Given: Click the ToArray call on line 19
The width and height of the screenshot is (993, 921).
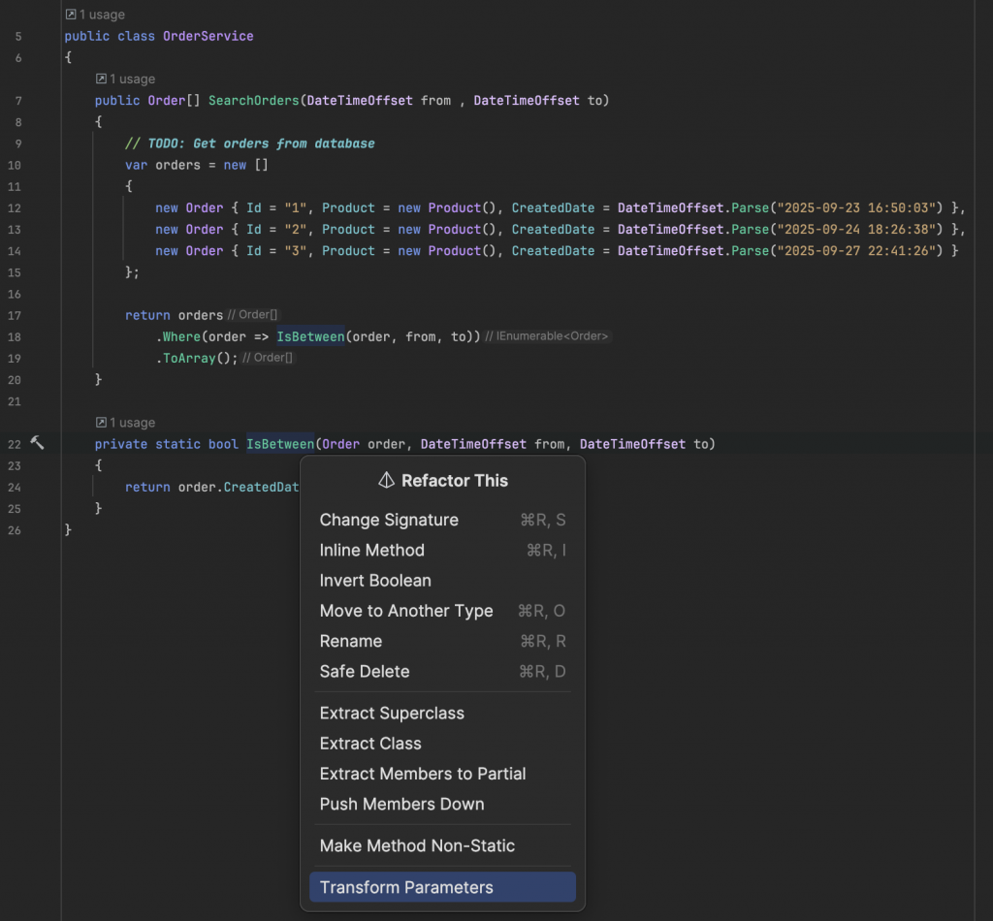Looking at the screenshot, I should tap(189, 359).
